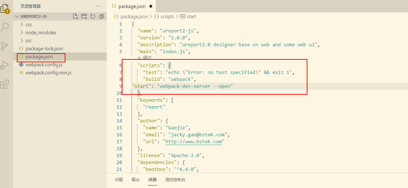Click unsaved dot on package.json tab

151,6
